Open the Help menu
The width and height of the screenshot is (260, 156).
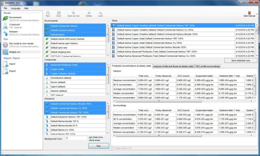pos(26,8)
